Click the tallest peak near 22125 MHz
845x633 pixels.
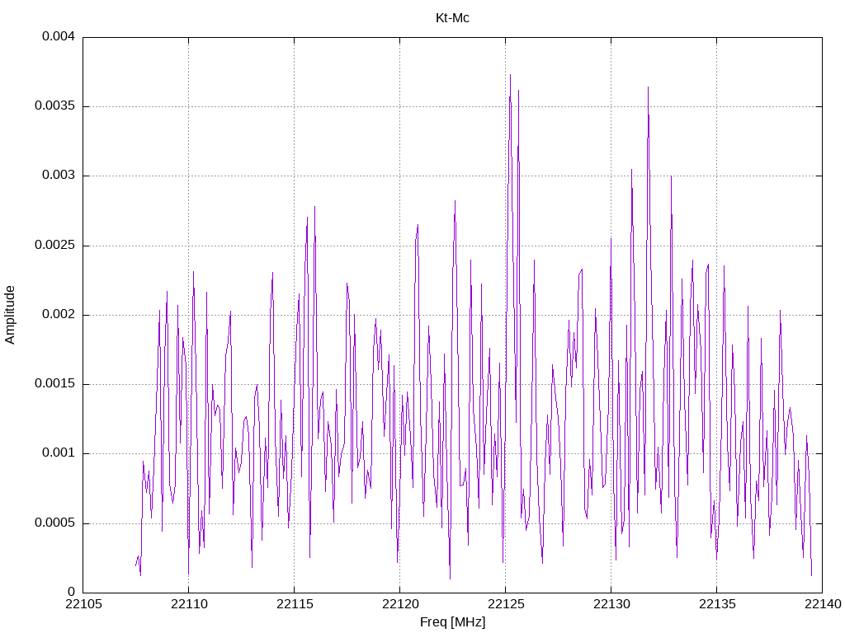pos(510,75)
